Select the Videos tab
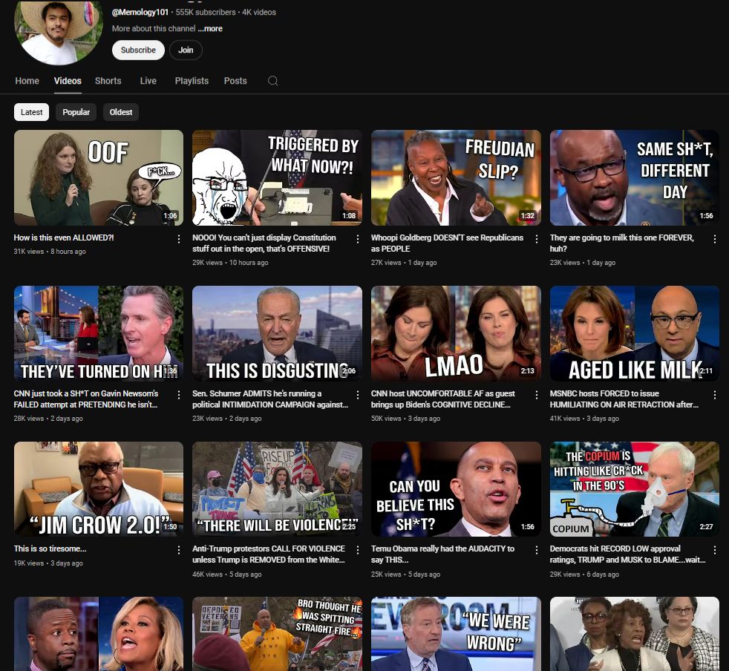 (68, 81)
